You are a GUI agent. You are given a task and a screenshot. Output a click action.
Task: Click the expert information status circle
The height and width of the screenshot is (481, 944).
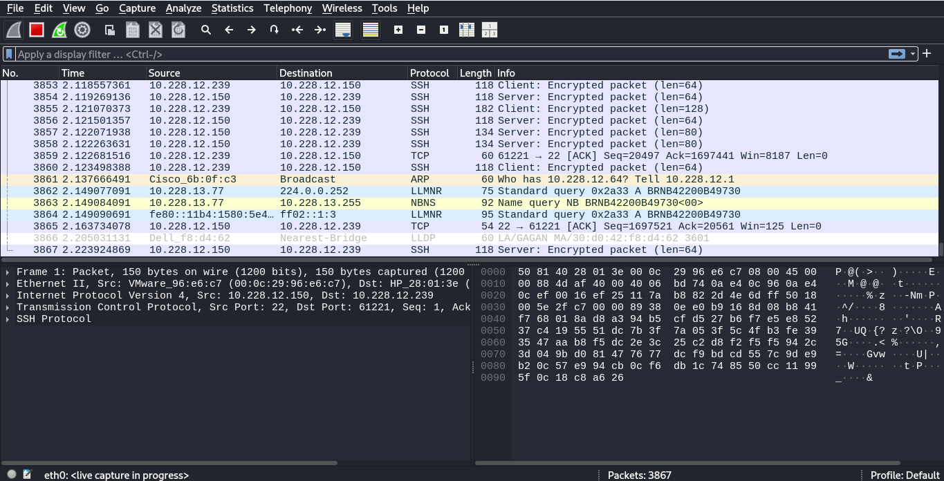pyautogui.click(x=12, y=474)
